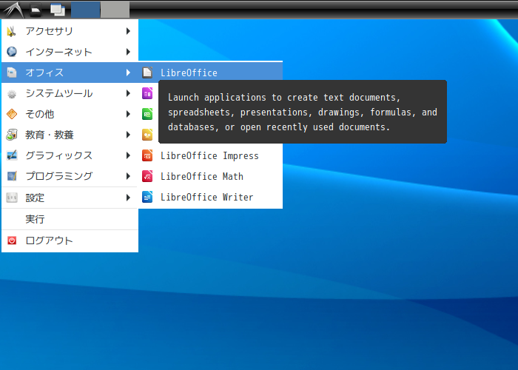518x370 pixels.
Task: Click the show desktop icon in taskbar
Action: tap(57, 10)
